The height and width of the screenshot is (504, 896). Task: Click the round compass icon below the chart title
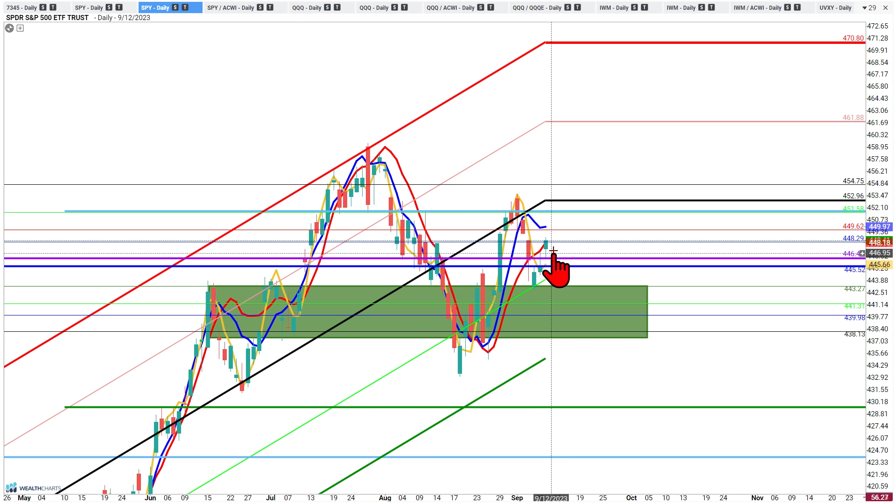(x=9, y=28)
